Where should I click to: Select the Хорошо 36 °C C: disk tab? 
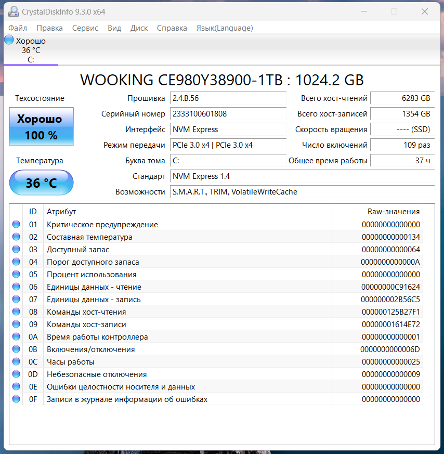point(31,50)
